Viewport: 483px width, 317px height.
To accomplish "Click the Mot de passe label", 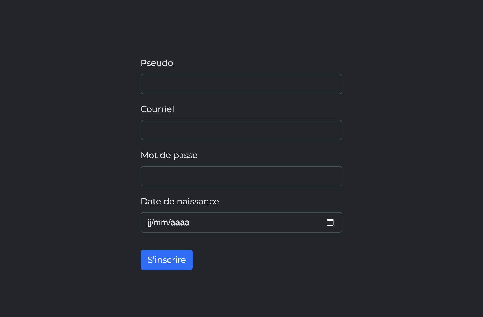I will [169, 155].
